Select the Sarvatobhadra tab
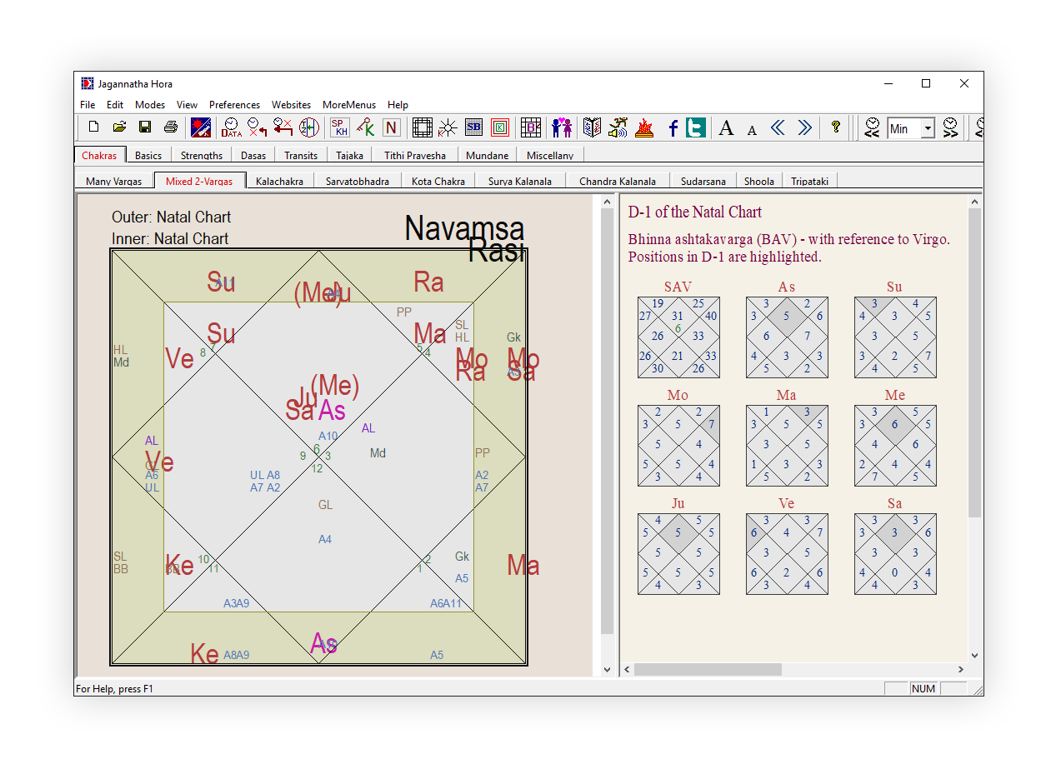This screenshot has width=1056, height=764. pyautogui.click(x=358, y=181)
